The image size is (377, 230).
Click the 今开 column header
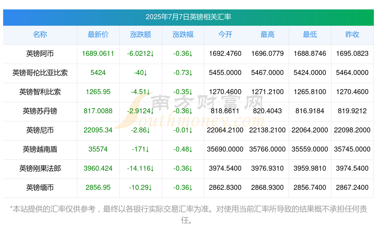coord(225,35)
